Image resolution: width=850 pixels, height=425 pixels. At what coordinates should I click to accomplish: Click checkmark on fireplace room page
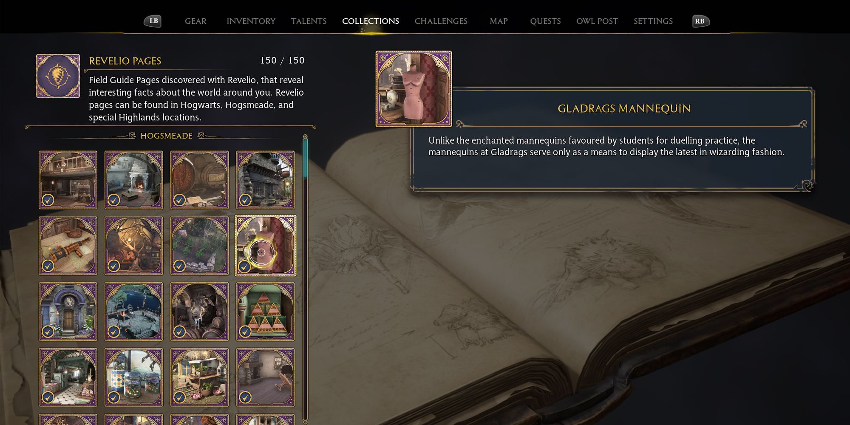tap(113, 200)
